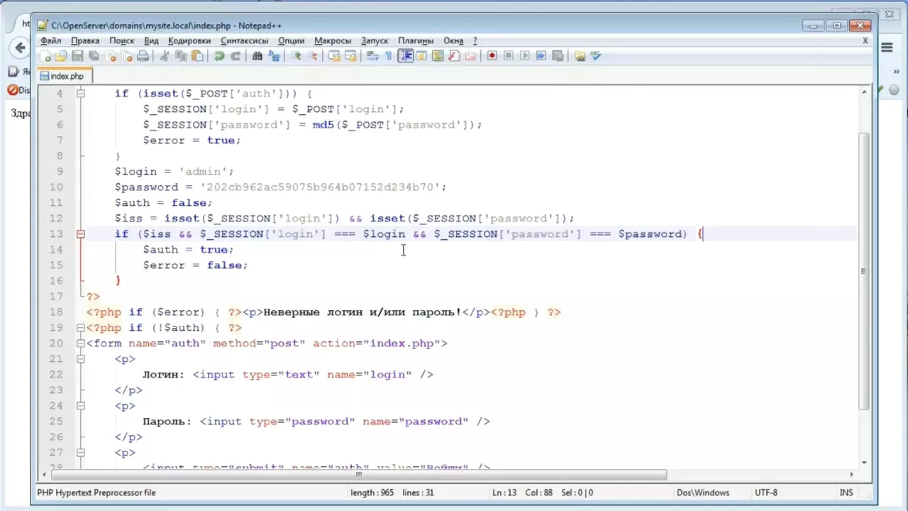Click the Copy toolbar icon

pos(181,56)
